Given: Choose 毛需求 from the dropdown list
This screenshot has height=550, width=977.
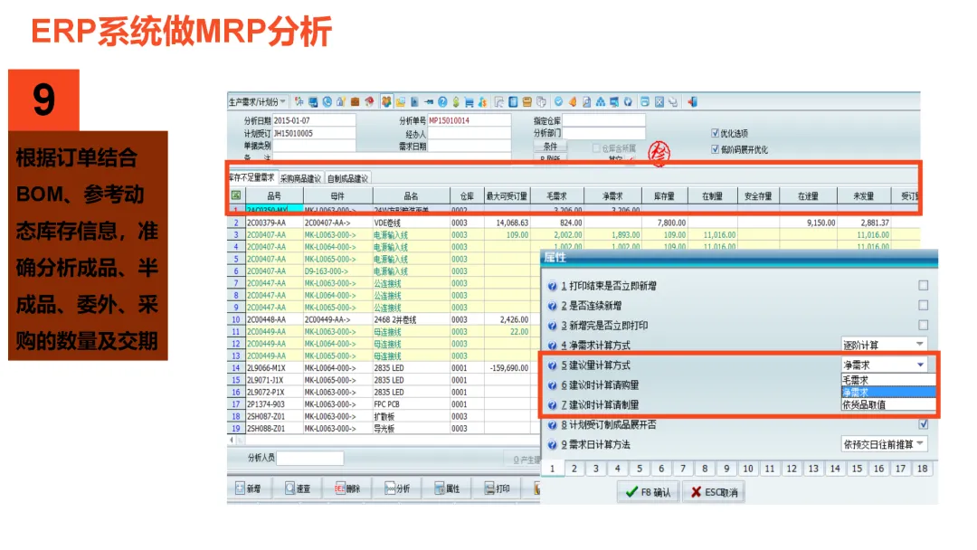Looking at the screenshot, I should 888,380.
